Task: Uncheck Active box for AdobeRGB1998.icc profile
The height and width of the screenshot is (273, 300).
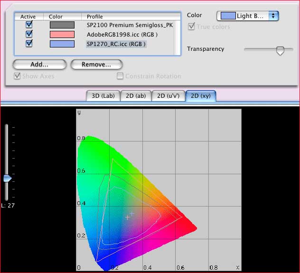Action: 29,34
